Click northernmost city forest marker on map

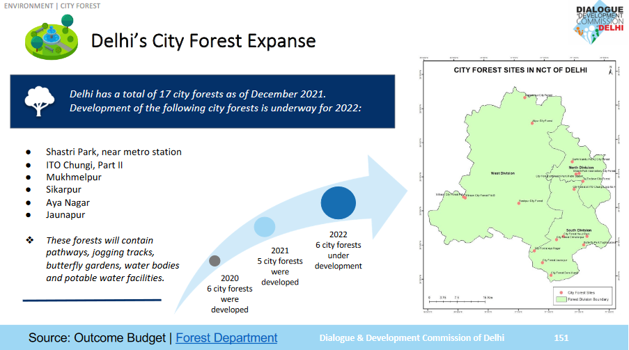coord(525,97)
